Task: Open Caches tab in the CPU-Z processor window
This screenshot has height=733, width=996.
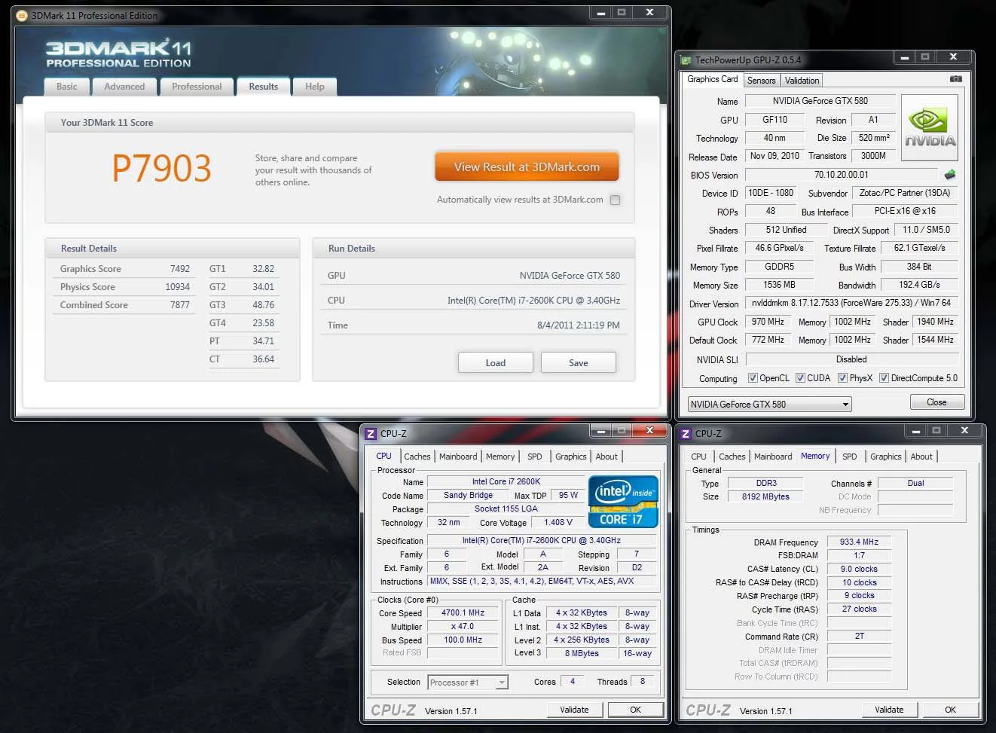Action: tap(417, 457)
